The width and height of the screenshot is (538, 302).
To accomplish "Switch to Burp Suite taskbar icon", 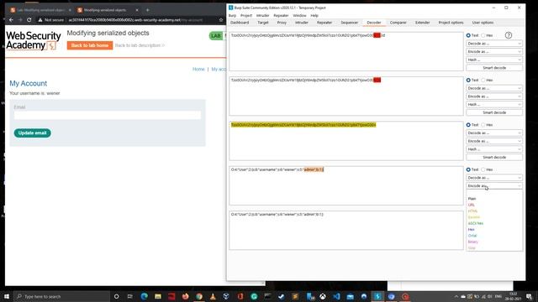I will point(377,296).
